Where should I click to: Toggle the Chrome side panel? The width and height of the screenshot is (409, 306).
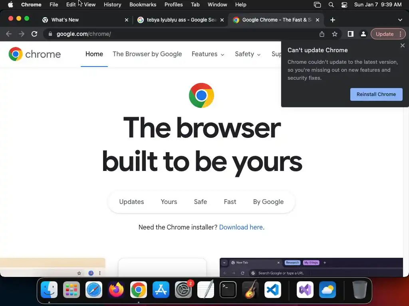click(351, 34)
